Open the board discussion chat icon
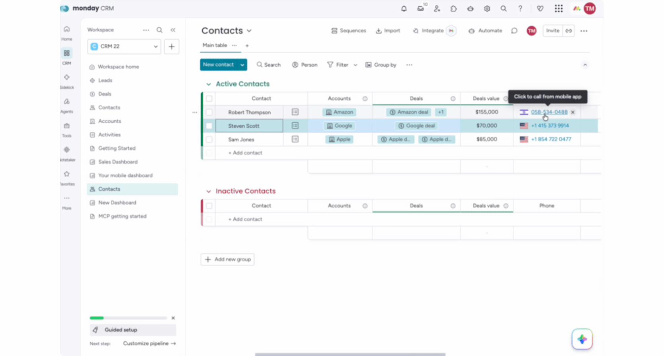 click(x=514, y=31)
